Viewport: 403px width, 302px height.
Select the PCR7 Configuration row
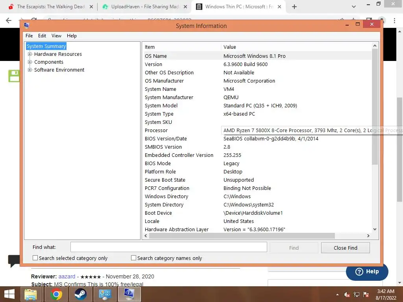click(x=257, y=188)
